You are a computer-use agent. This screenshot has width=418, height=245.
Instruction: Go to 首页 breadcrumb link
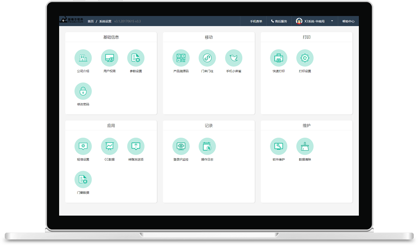(x=91, y=21)
